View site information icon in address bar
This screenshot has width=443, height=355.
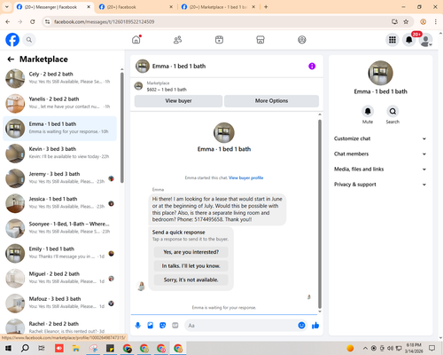point(47,21)
